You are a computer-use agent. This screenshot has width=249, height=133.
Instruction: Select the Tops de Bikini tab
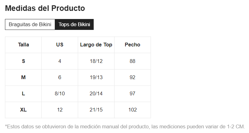74,25
